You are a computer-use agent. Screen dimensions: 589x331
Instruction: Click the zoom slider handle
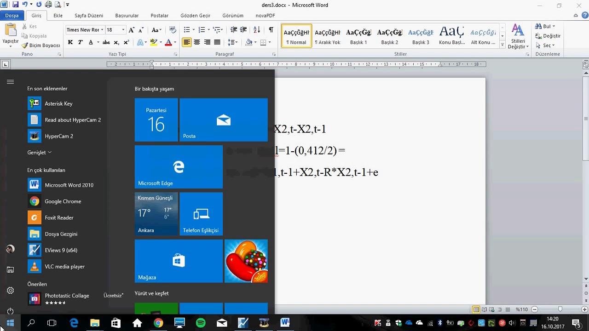[x=560, y=309]
